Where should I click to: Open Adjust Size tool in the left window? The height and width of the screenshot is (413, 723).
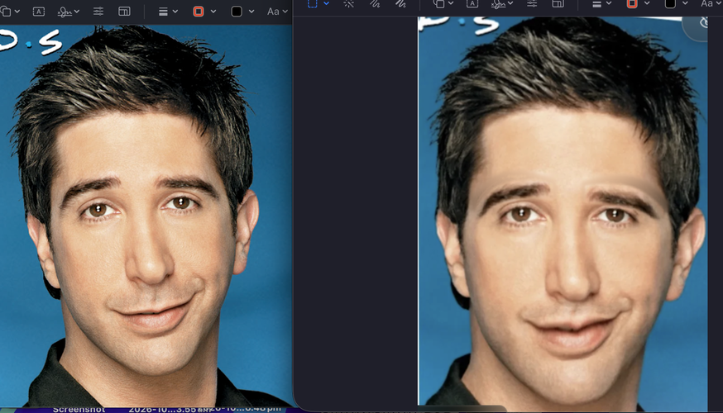(x=124, y=12)
